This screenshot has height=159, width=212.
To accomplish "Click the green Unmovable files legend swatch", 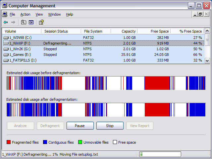I will tap(80, 142).
